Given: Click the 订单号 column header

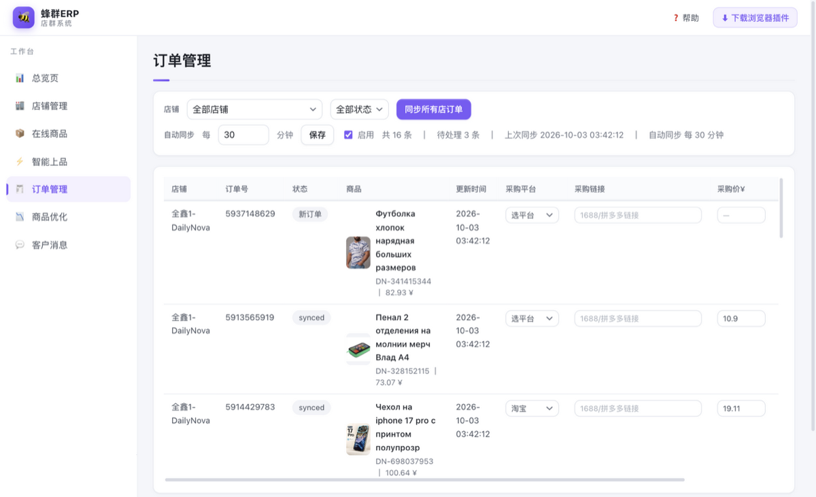Looking at the screenshot, I should pyautogui.click(x=238, y=189).
